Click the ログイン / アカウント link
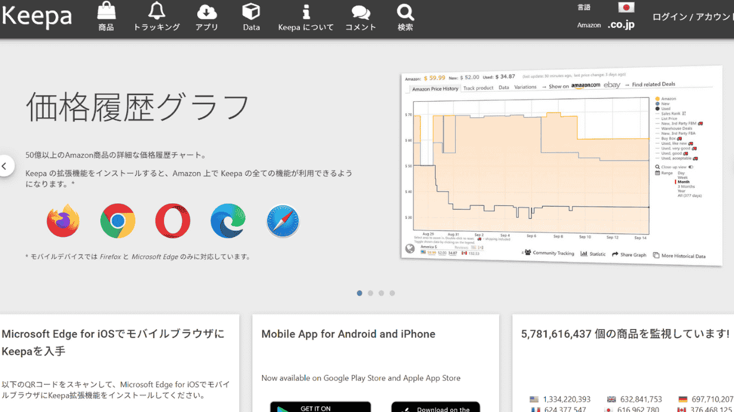734x412 pixels. [693, 17]
